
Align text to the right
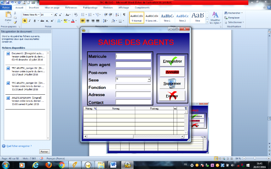(x=93, y=21)
